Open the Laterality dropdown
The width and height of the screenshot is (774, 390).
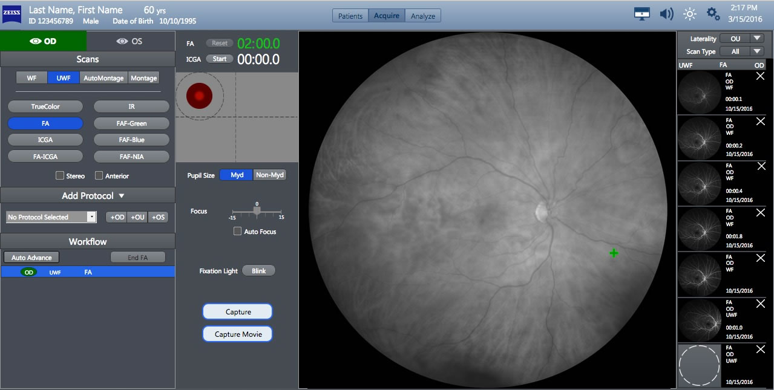click(743, 39)
